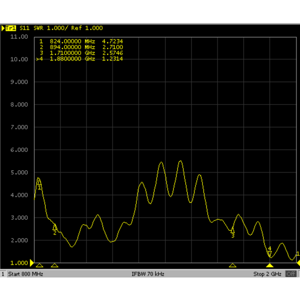Select marker 3 row at 1.7100000 GHz
The image size is (300, 300).
click(x=81, y=53)
